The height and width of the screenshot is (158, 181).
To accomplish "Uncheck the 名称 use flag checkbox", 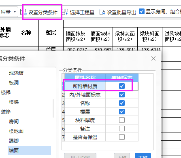I will click(x=122, y=103).
